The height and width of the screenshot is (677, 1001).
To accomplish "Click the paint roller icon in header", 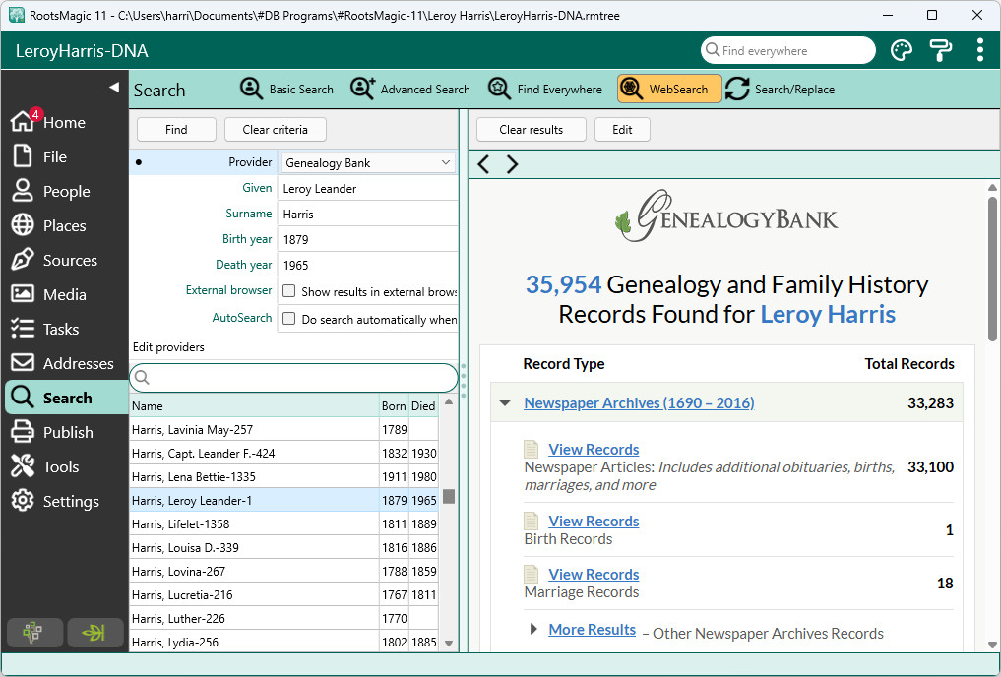I will (x=940, y=50).
